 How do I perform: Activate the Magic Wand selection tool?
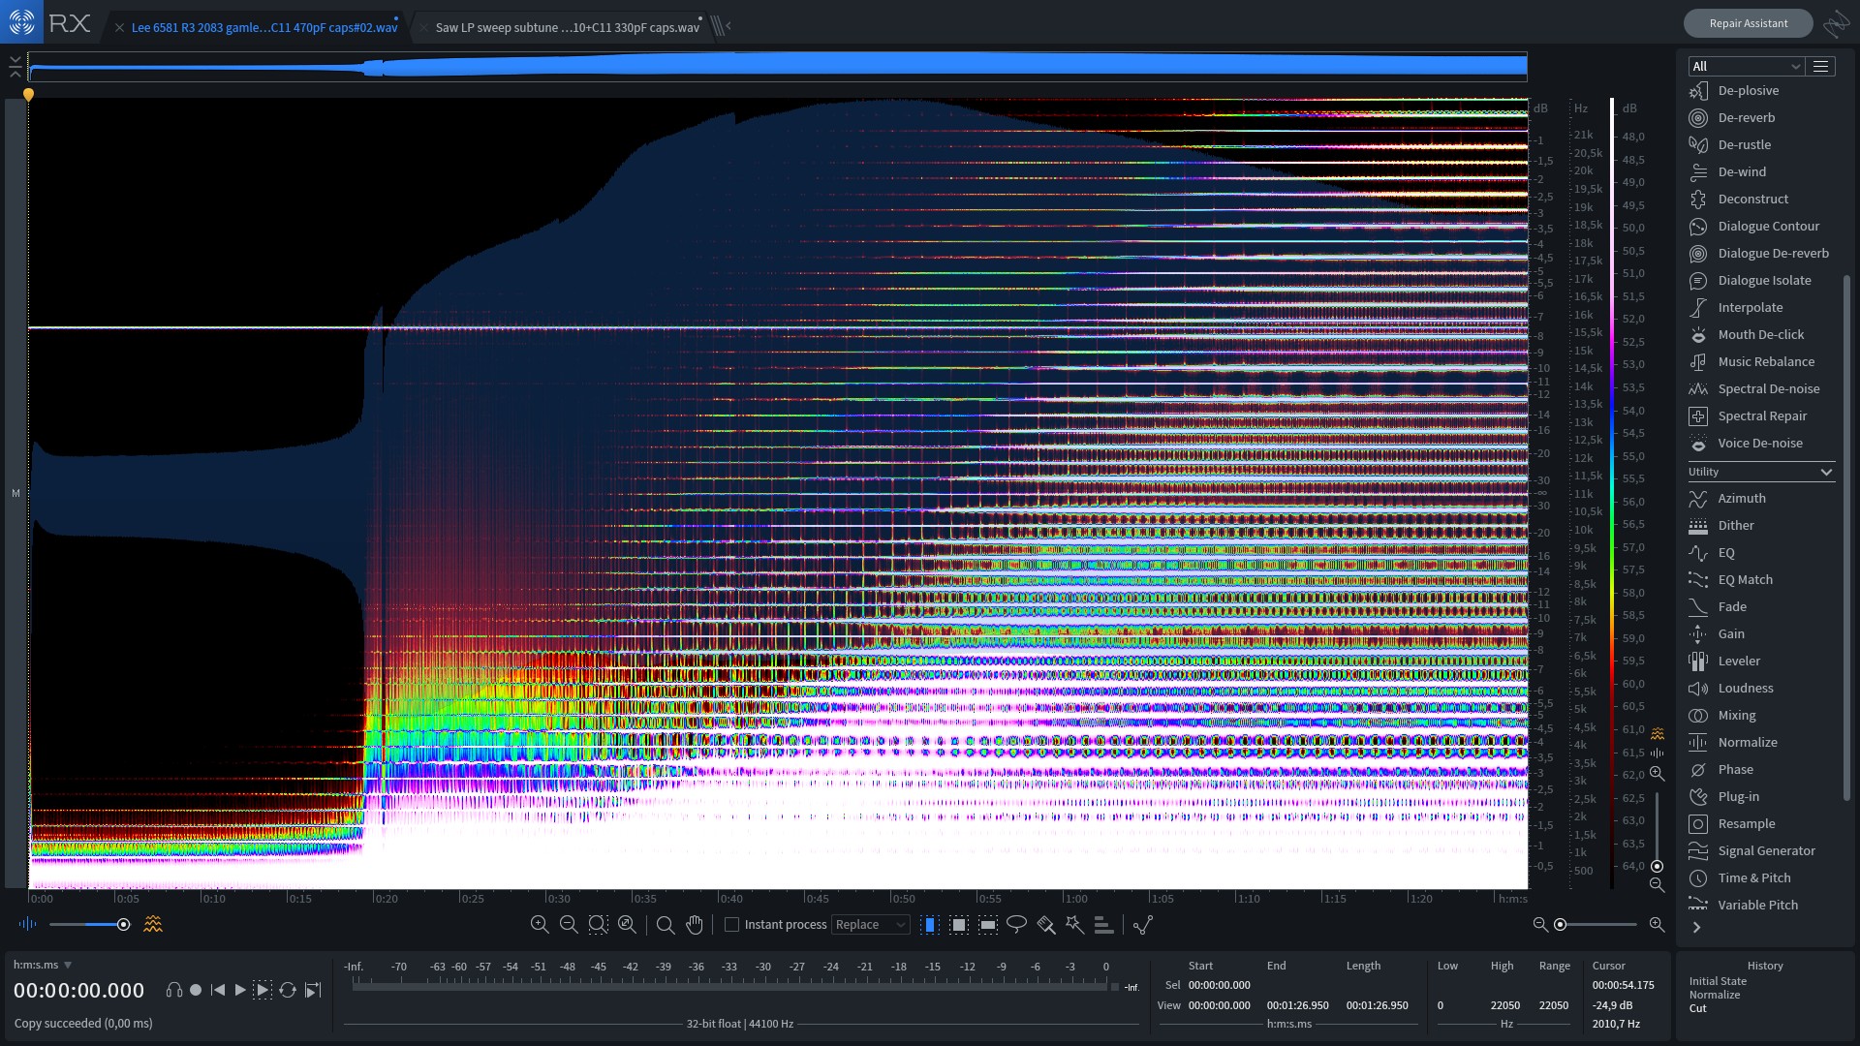(x=1073, y=925)
